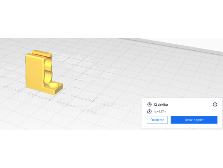Click the Önizleme preview button

pos(157,120)
